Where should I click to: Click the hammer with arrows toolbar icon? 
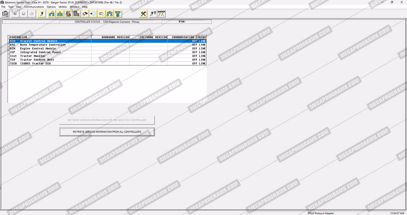pyautogui.click(x=85, y=14)
